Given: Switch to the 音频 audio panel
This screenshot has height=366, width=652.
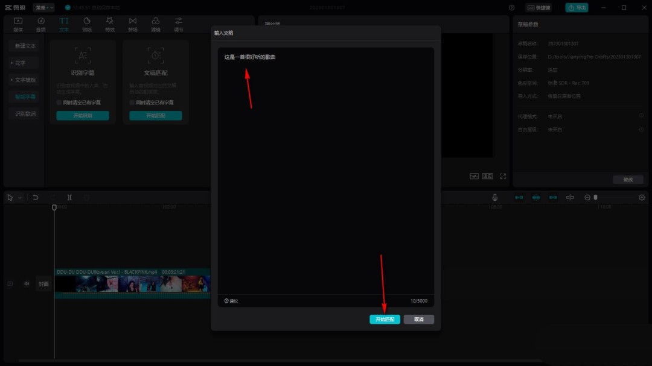Looking at the screenshot, I should [x=40, y=24].
